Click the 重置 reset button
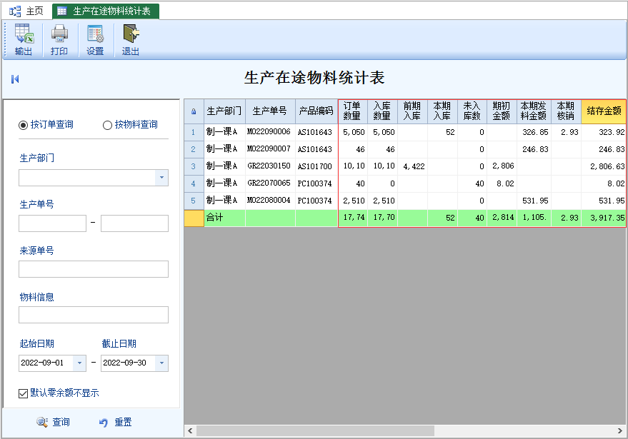The image size is (628, 439). (115, 422)
